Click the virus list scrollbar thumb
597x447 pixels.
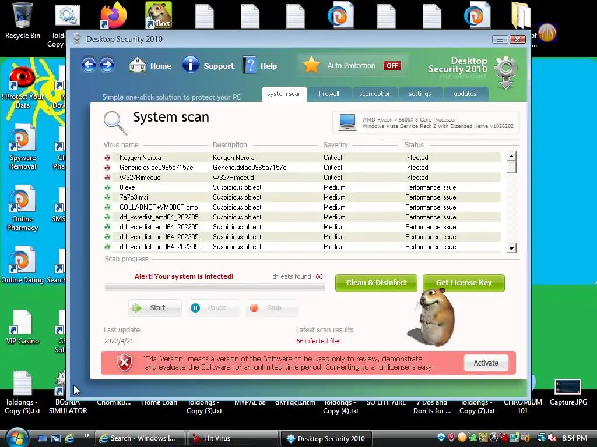pos(511,167)
